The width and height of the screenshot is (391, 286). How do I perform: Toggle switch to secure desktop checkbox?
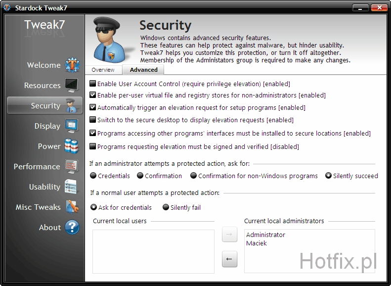tap(92, 120)
